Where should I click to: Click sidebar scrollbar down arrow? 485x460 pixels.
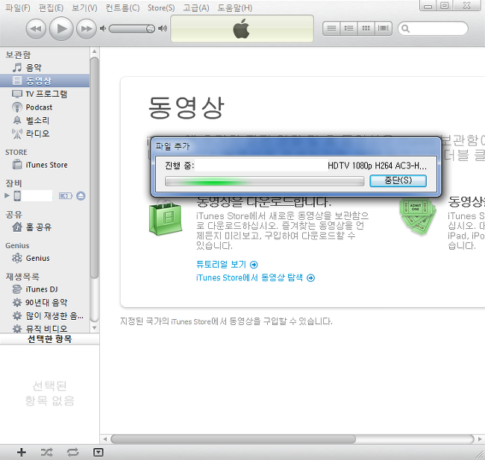tap(94, 328)
